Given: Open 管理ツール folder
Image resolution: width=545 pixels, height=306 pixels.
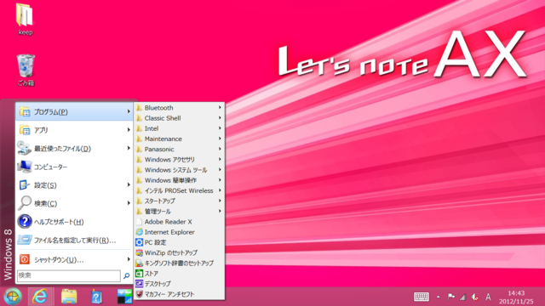Looking at the screenshot, I should 179,212.
